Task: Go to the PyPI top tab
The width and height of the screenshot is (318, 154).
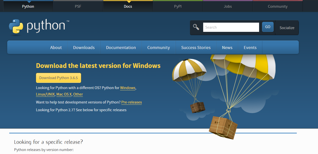Action: coord(178,6)
